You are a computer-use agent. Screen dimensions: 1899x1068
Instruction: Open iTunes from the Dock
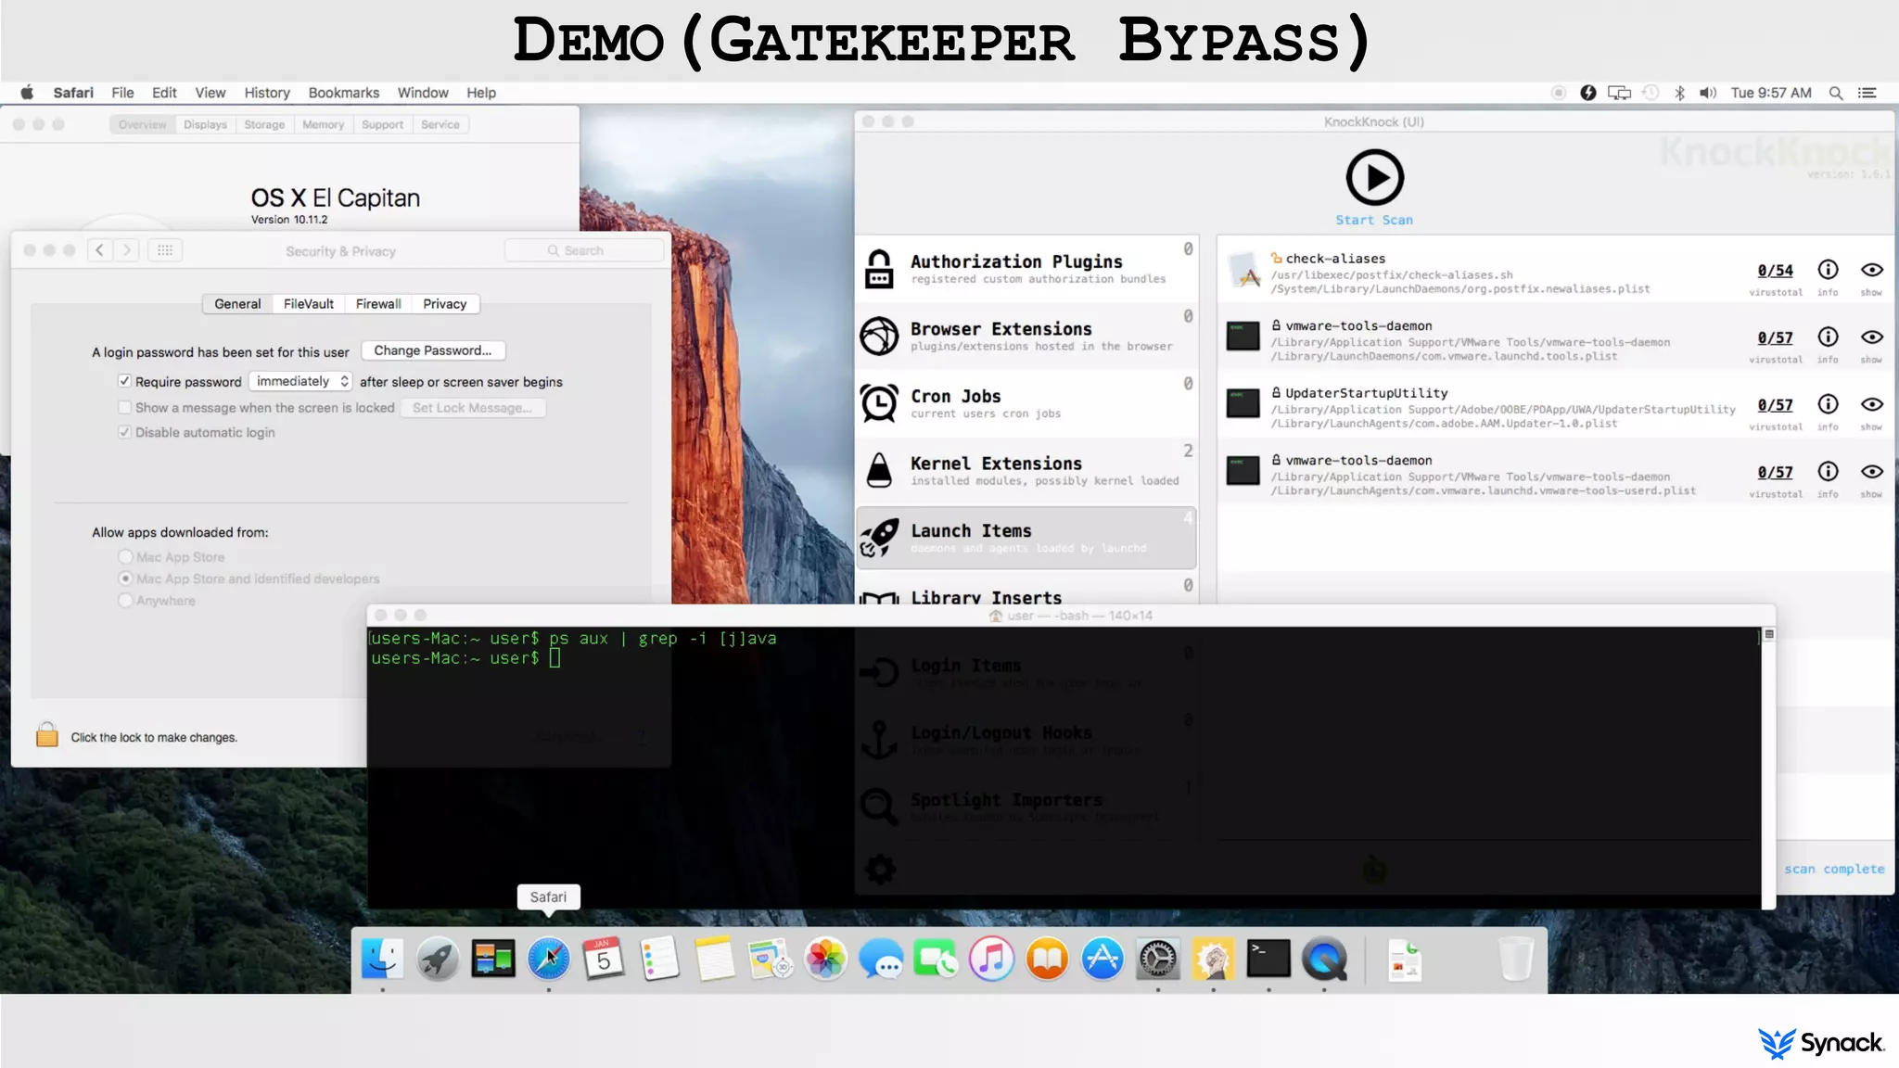click(991, 959)
